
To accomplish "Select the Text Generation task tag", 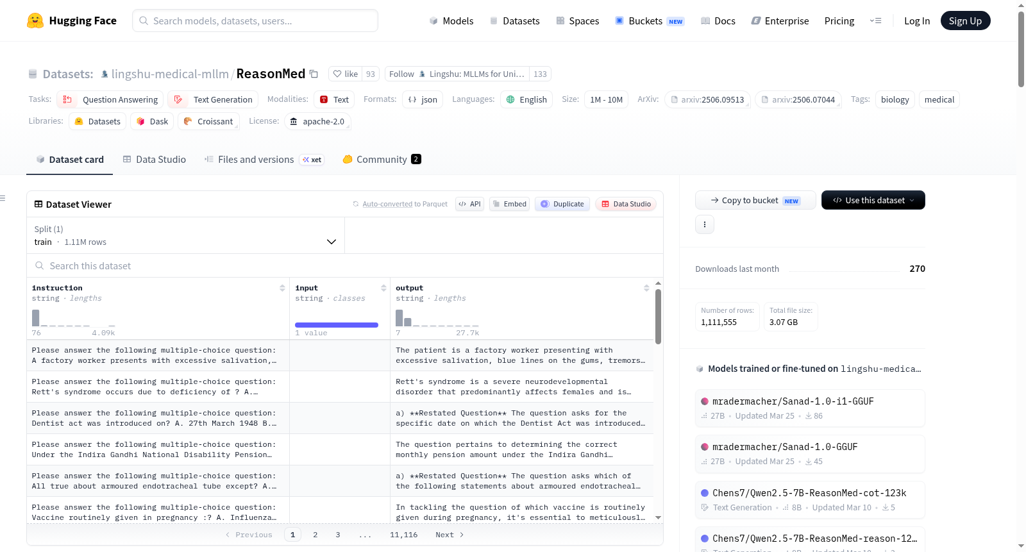I will (213, 99).
